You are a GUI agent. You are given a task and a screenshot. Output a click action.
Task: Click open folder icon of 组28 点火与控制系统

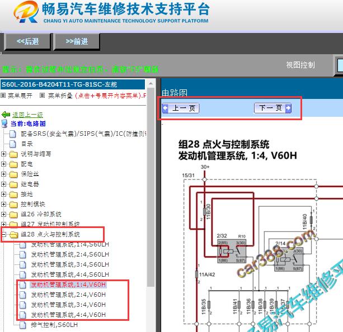point(14,235)
